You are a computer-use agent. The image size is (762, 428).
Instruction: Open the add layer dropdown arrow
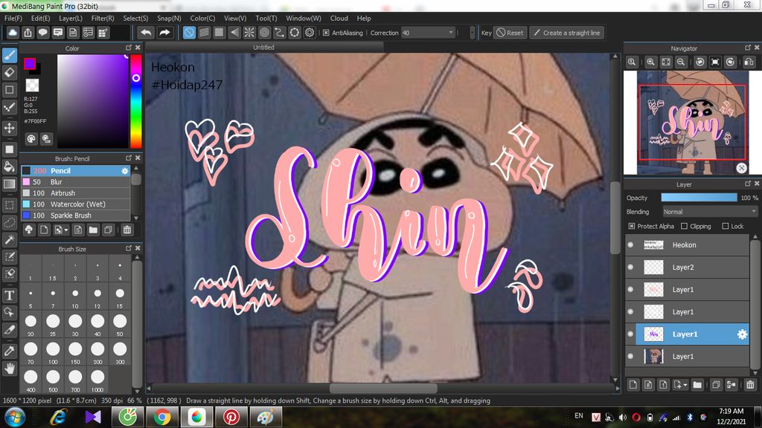pos(685,386)
